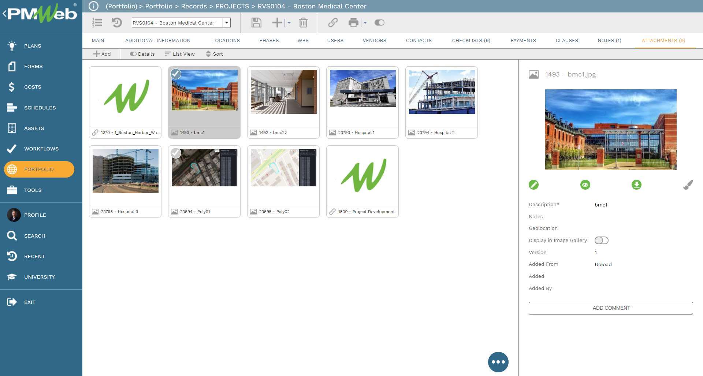Open the project selector dropdown

227,23
